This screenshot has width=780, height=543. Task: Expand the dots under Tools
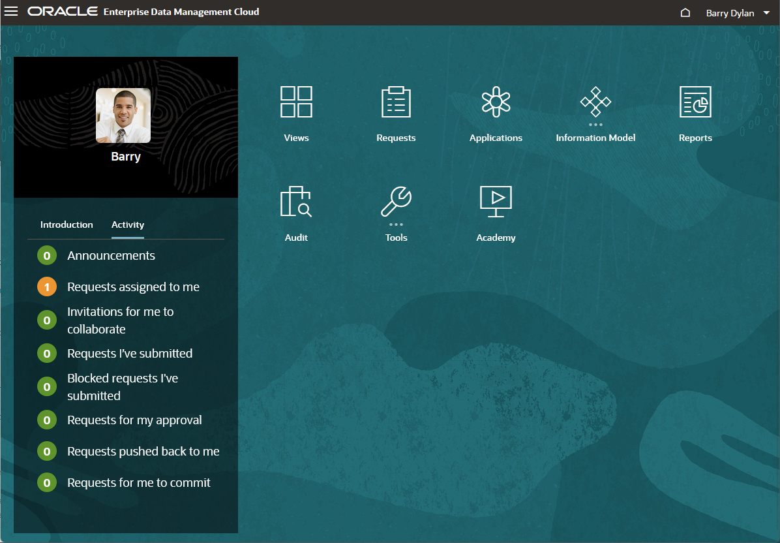[x=396, y=225]
